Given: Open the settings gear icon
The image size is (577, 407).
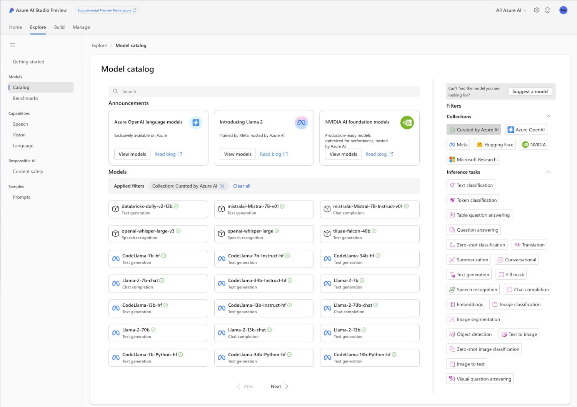Looking at the screenshot, I should tap(537, 10).
